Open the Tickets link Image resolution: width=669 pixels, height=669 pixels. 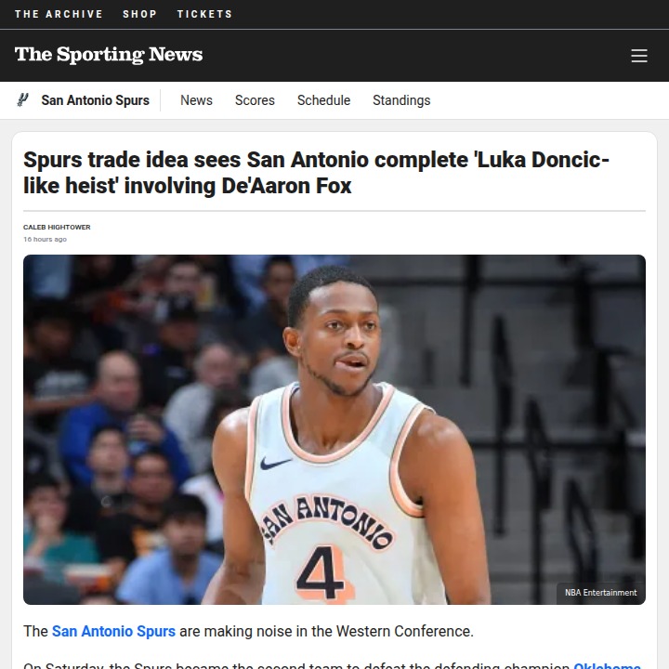[x=204, y=14]
